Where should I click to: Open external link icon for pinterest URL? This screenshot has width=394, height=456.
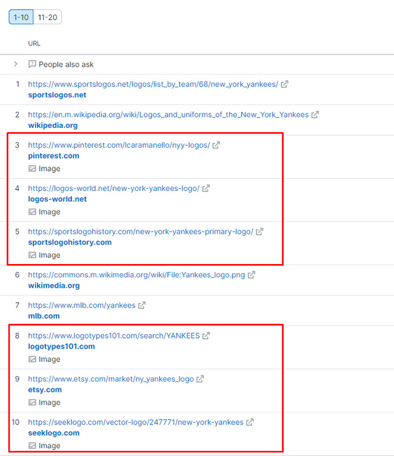tap(216, 145)
